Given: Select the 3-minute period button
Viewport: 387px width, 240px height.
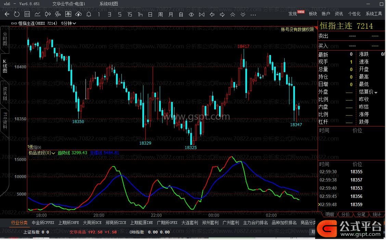Looking at the screenshot, I should pyautogui.click(x=109, y=14).
